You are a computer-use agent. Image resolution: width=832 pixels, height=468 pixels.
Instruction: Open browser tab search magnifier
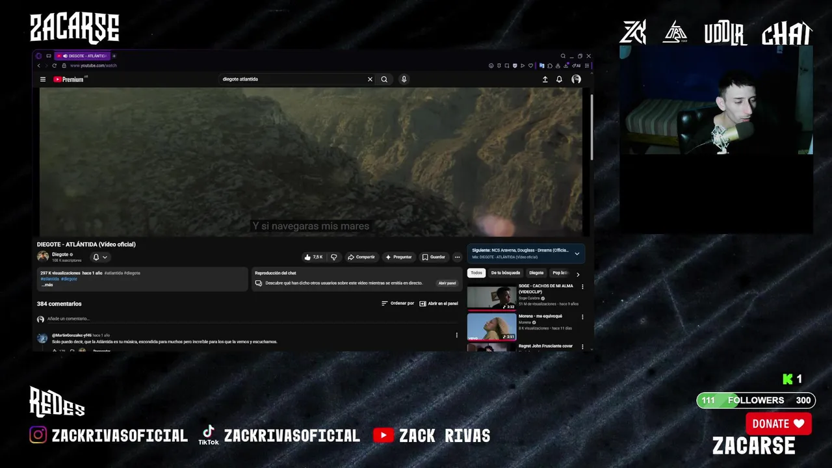coord(563,56)
